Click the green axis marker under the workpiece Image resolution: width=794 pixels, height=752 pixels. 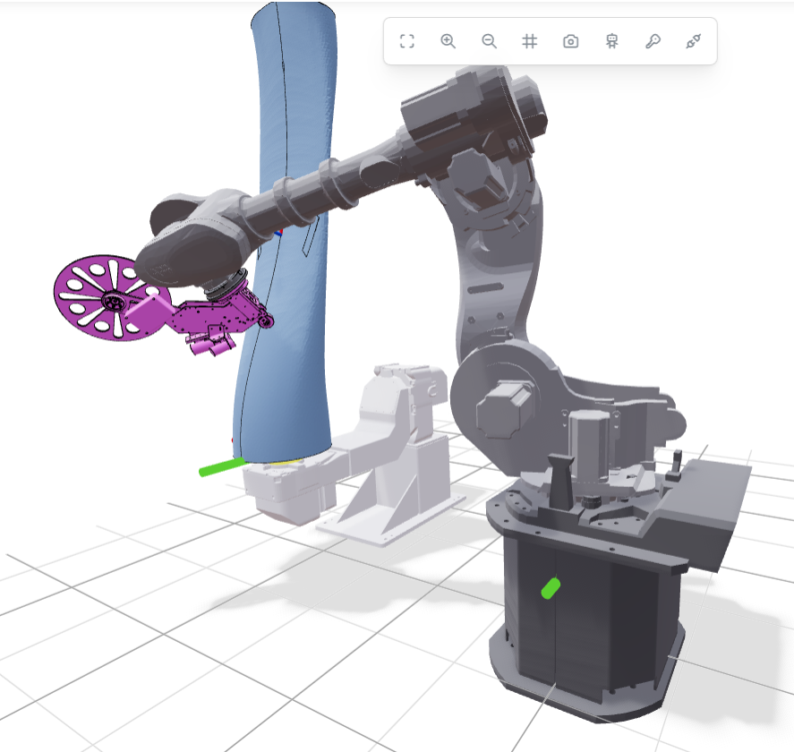(222, 467)
